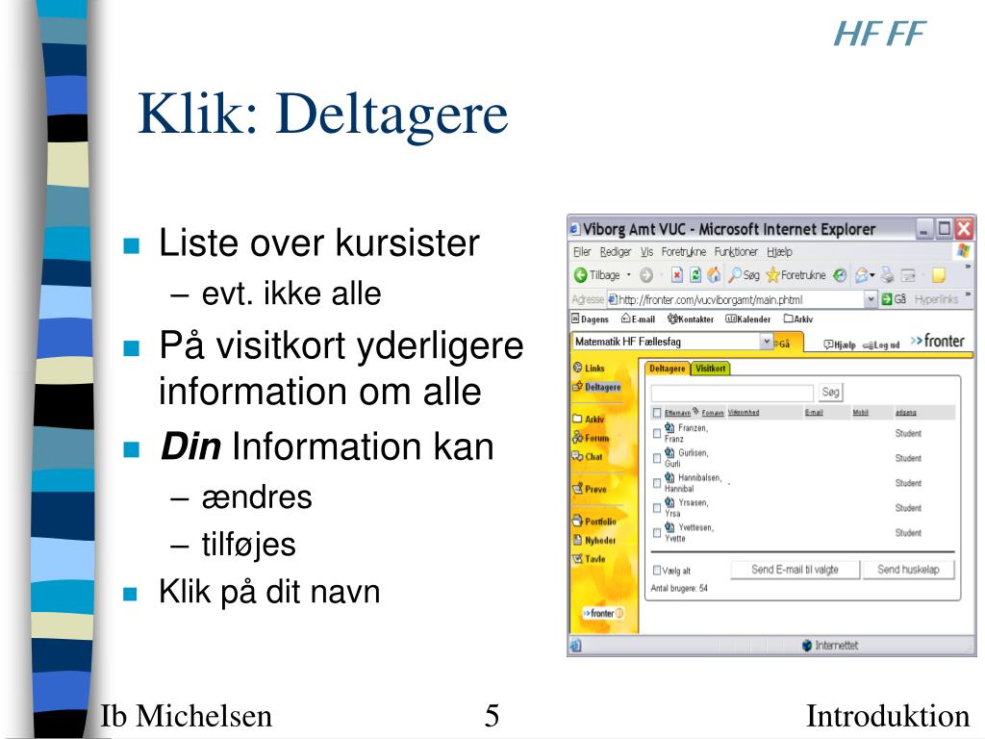Screen dimensions: 985x739
Task: Click the Send huskelap button
Action: 908,570
